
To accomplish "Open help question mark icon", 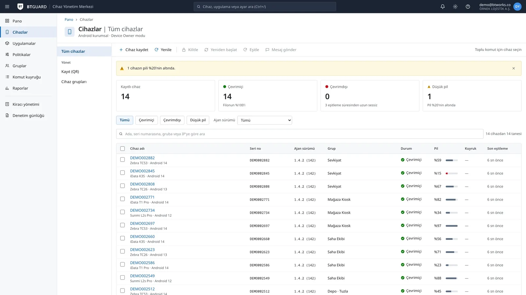I will [468, 7].
